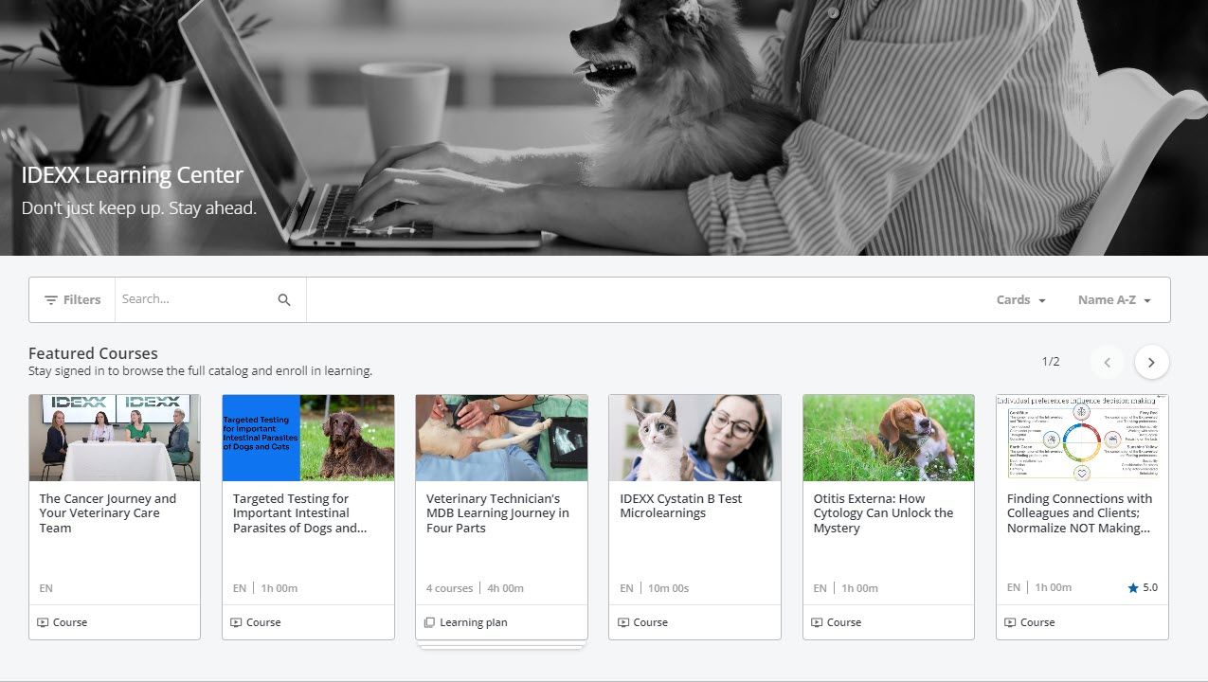The image size is (1208, 682).
Task: Click "4 courses" on Veterinary Technician card
Action: click(x=449, y=588)
